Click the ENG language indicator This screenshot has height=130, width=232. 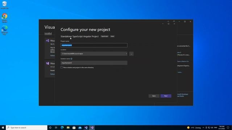click(x=216, y=127)
